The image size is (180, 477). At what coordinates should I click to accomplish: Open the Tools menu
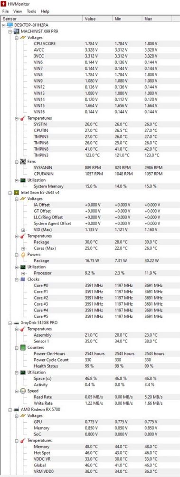click(31, 11)
